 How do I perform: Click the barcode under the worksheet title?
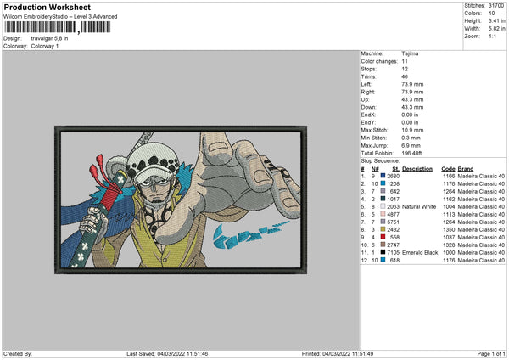[57, 27]
